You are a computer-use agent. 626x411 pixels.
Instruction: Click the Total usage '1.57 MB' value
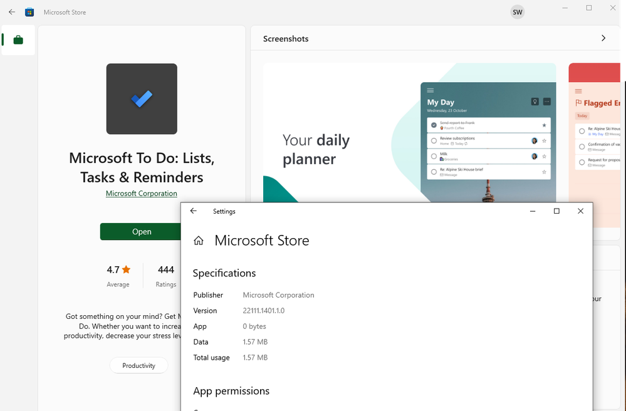click(x=255, y=358)
